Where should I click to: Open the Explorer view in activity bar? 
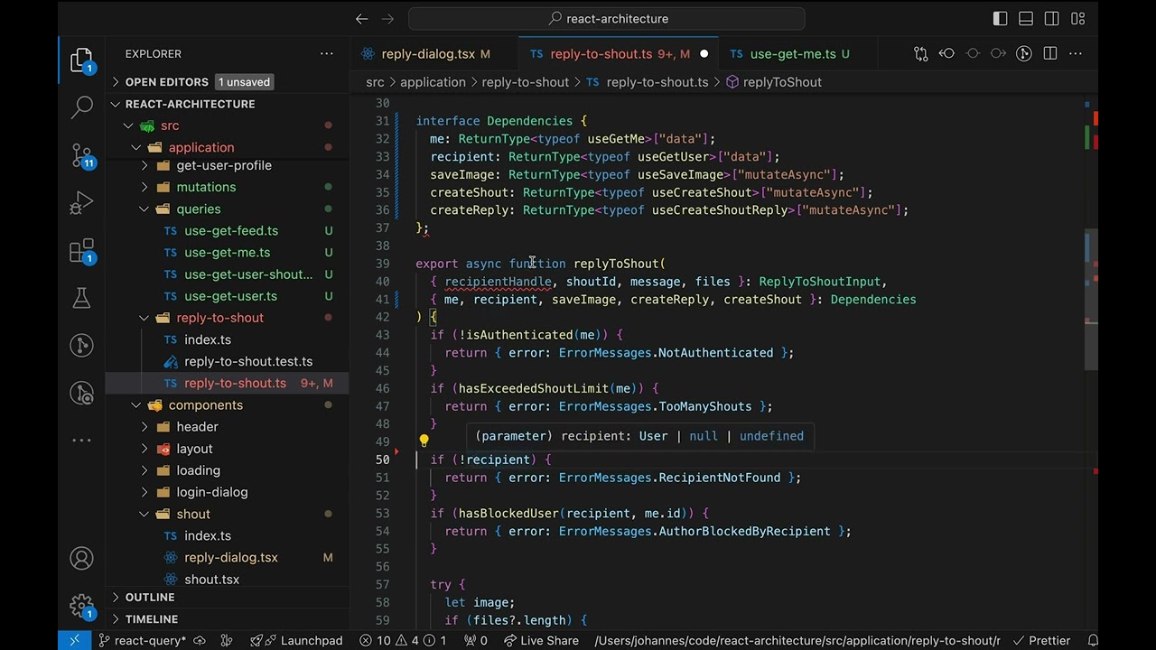tap(81, 60)
